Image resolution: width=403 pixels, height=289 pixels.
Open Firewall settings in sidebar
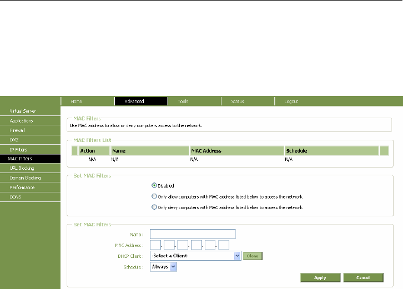[18, 130]
